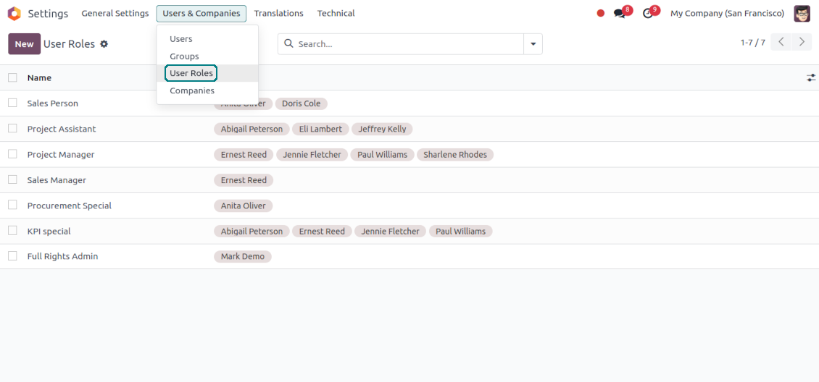Open the My Company (San Francisco) switcher
The image size is (819, 382).
(x=727, y=14)
